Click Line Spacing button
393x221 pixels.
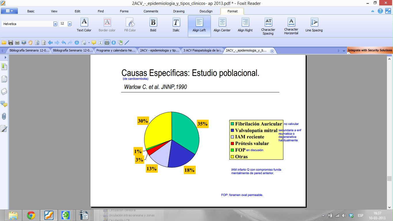(x=314, y=25)
